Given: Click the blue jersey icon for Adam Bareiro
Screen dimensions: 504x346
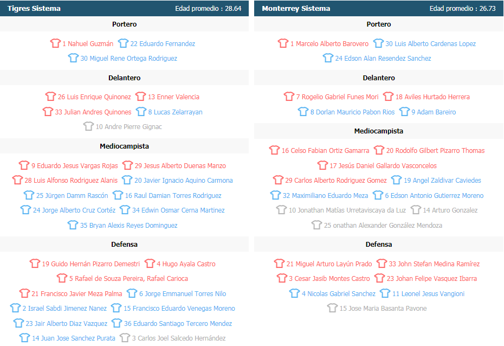Looking at the screenshot, I should tap(404, 112).
